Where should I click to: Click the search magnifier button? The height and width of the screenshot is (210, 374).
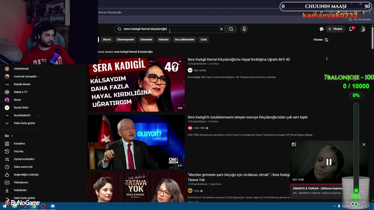point(231,29)
